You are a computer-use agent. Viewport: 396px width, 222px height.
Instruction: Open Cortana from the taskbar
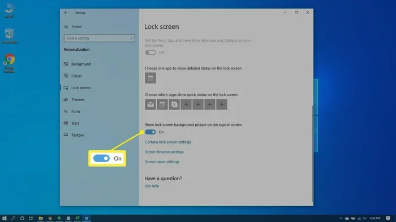(22, 218)
